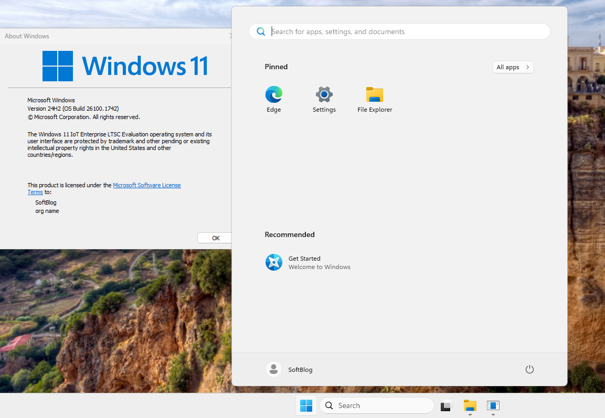605x418 pixels.
Task: Click the Pinned section heading
Action: [276, 67]
